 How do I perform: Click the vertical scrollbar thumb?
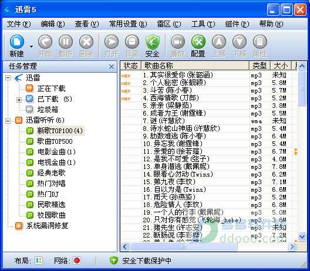(302, 89)
